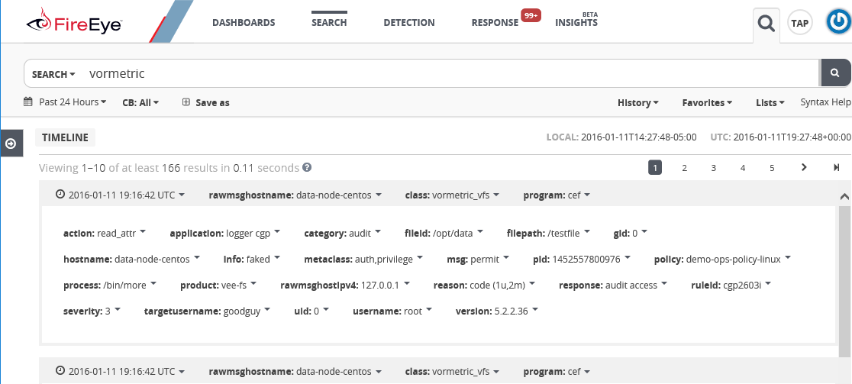Open ruleid cgp2603i field menu
The width and height of the screenshot is (852, 384).
(732, 285)
